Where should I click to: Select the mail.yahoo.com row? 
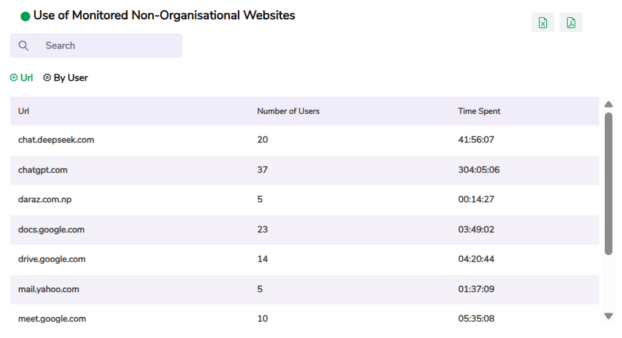[x=49, y=289]
